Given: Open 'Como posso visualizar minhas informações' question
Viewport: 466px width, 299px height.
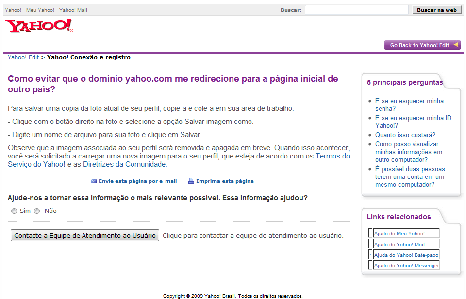Looking at the screenshot, I should [409, 152].
